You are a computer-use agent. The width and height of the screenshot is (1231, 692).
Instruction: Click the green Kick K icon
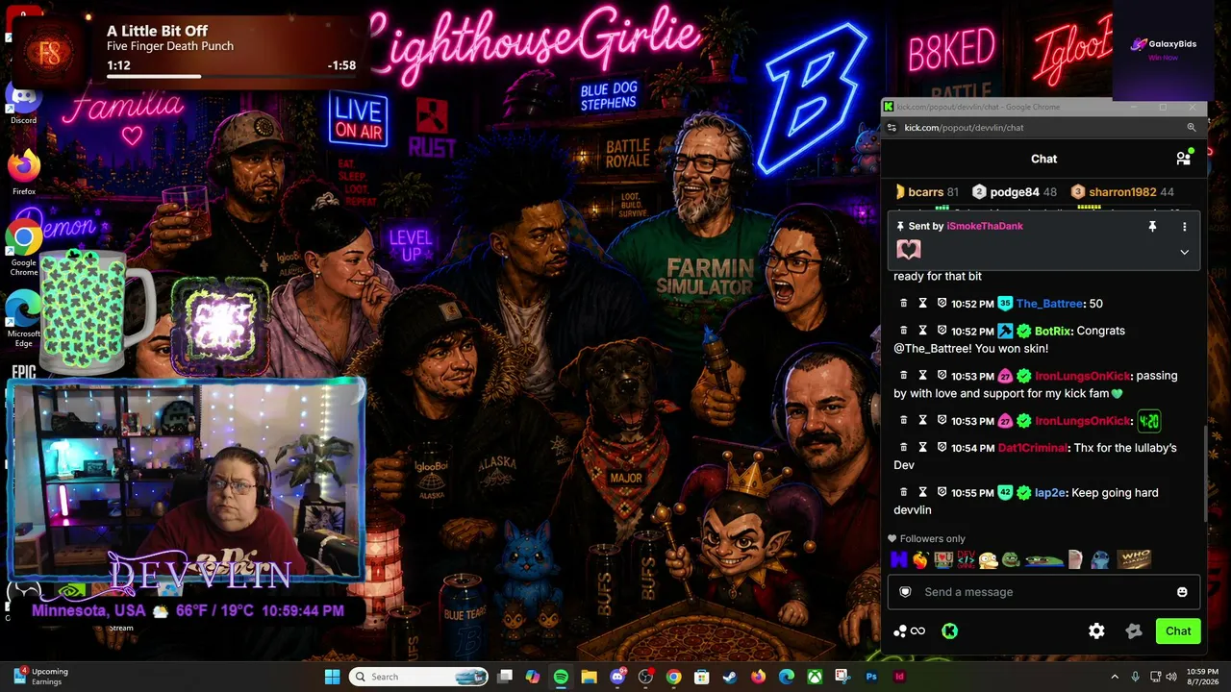point(949,631)
